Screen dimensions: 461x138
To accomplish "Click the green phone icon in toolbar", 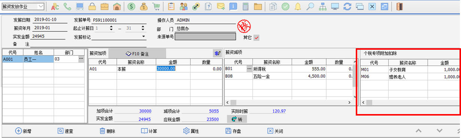I will pyautogui.click(x=67, y=6).
